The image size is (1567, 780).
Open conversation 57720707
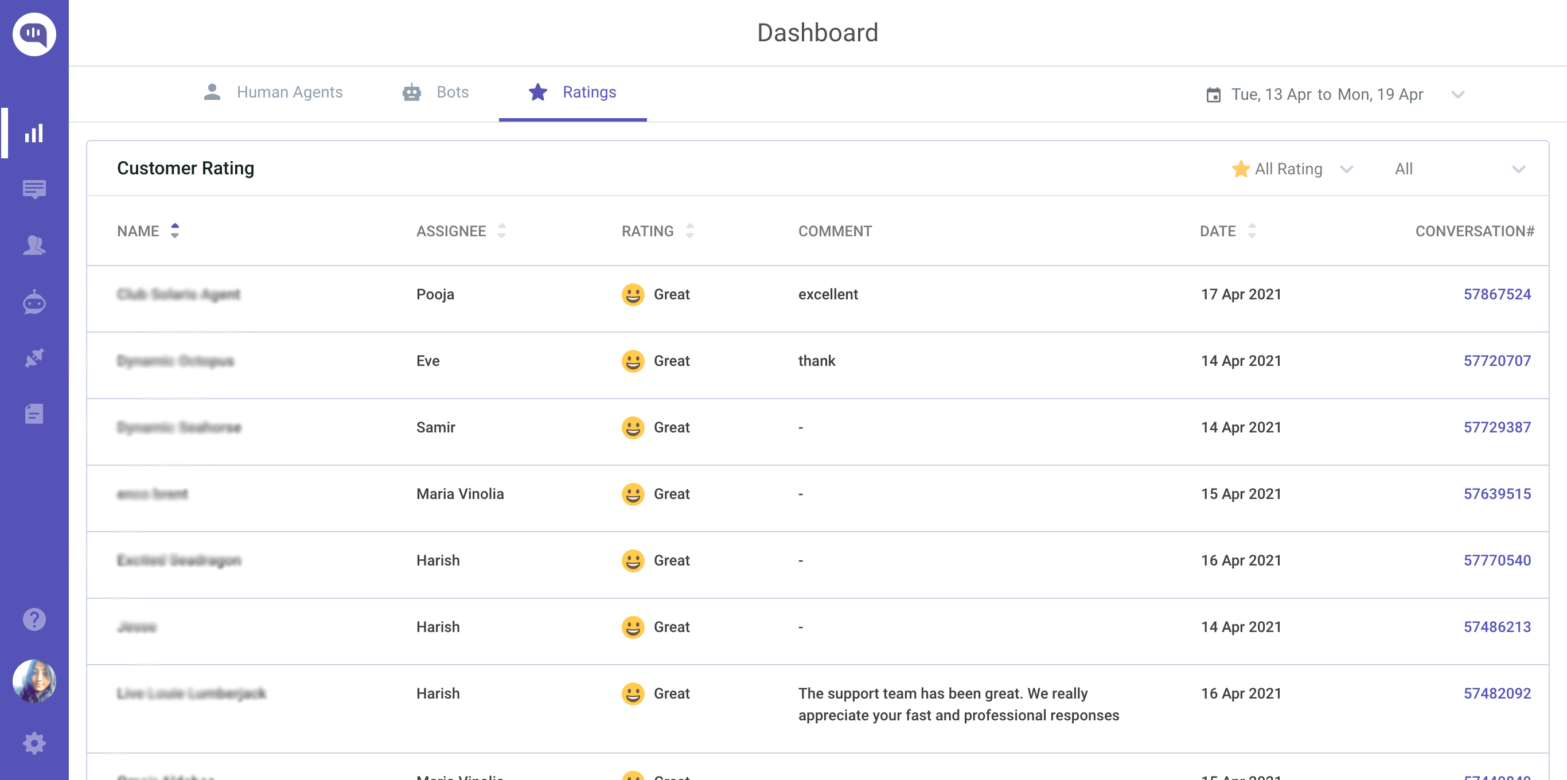(1497, 361)
